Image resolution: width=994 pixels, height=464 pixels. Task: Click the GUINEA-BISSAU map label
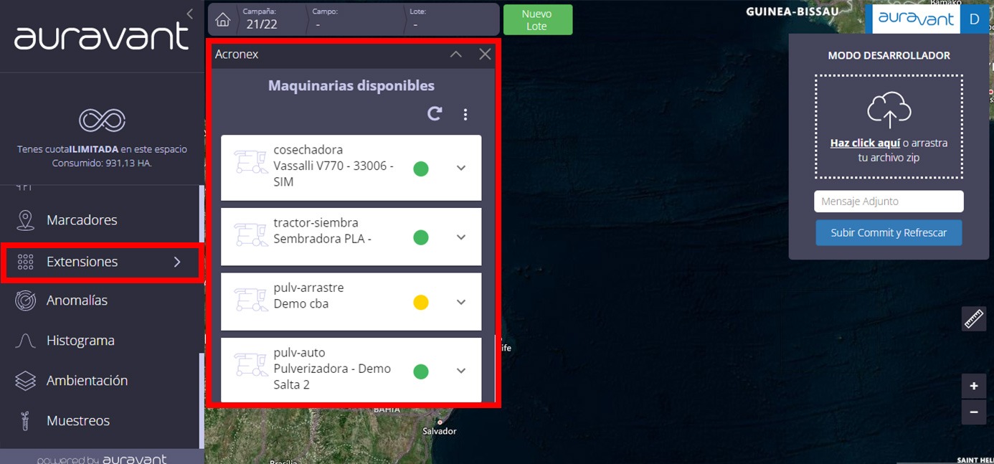pyautogui.click(x=792, y=12)
